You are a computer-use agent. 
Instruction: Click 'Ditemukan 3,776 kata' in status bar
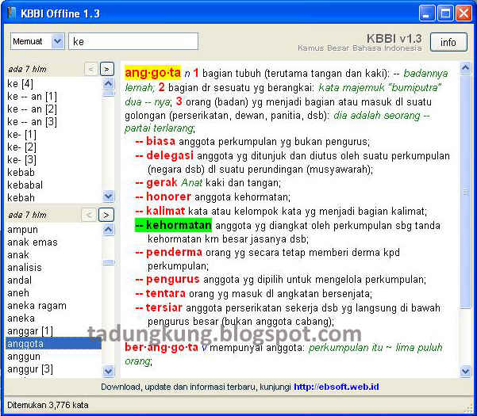(48, 405)
